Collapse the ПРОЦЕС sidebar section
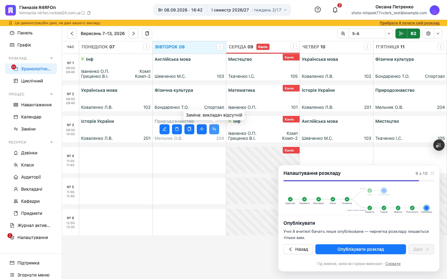 [x=52, y=94]
